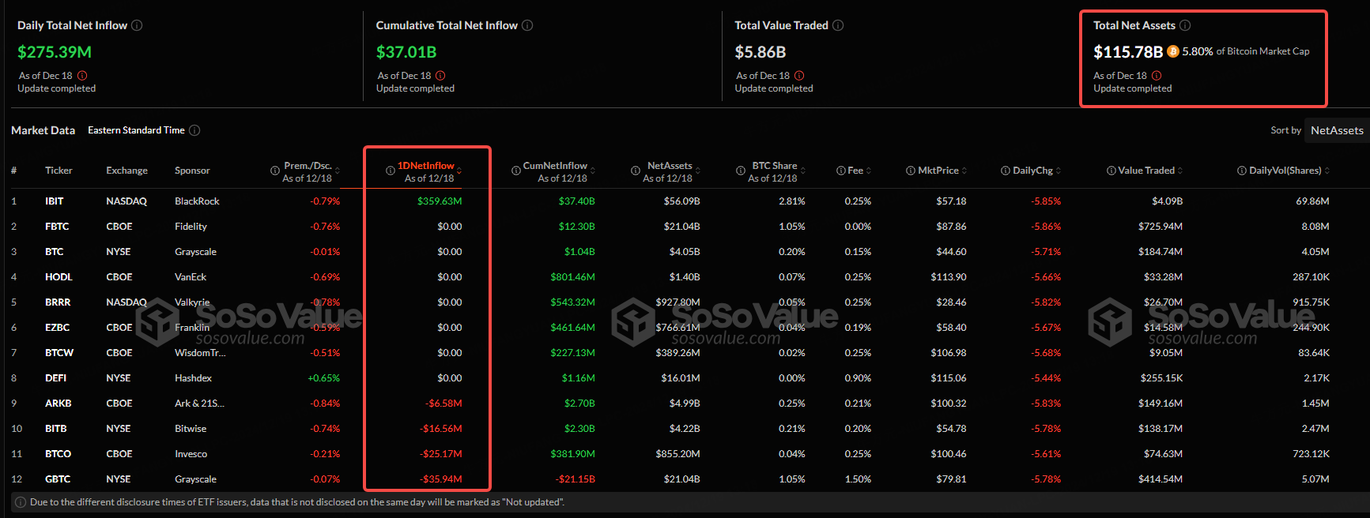Click GBTC's 1.50% fee cell
This screenshot has height=518, width=1370.
858,479
